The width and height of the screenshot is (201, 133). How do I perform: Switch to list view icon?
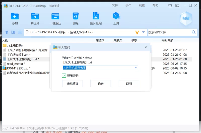pyautogui.click(x=20, y=32)
